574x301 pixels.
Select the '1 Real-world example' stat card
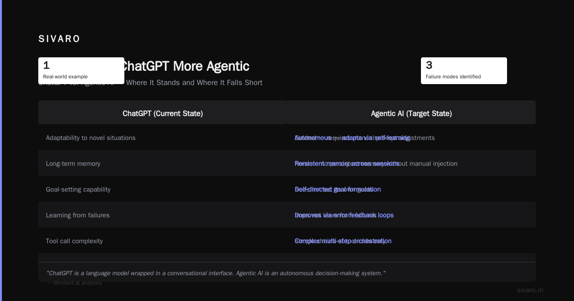pos(81,71)
